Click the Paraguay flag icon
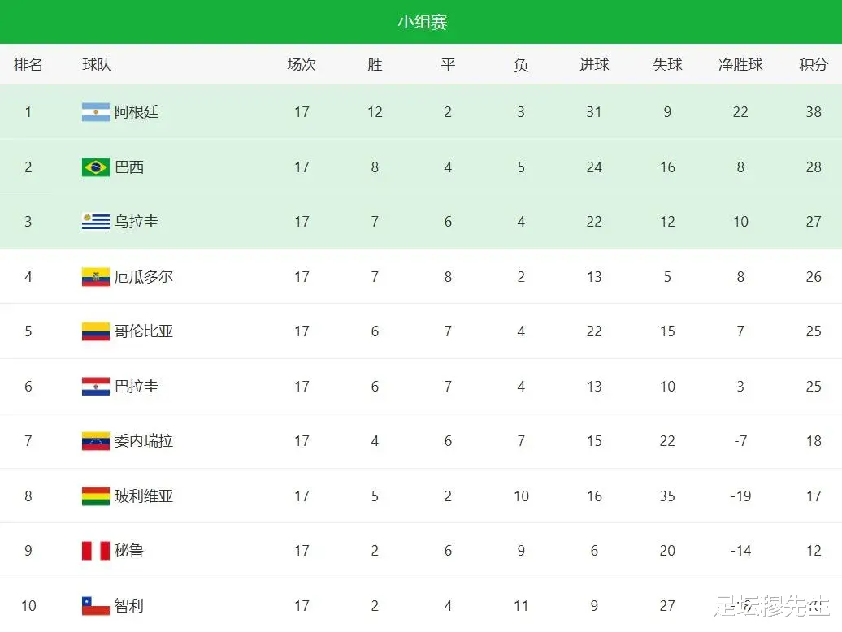This screenshot has width=842, height=632. click(95, 387)
